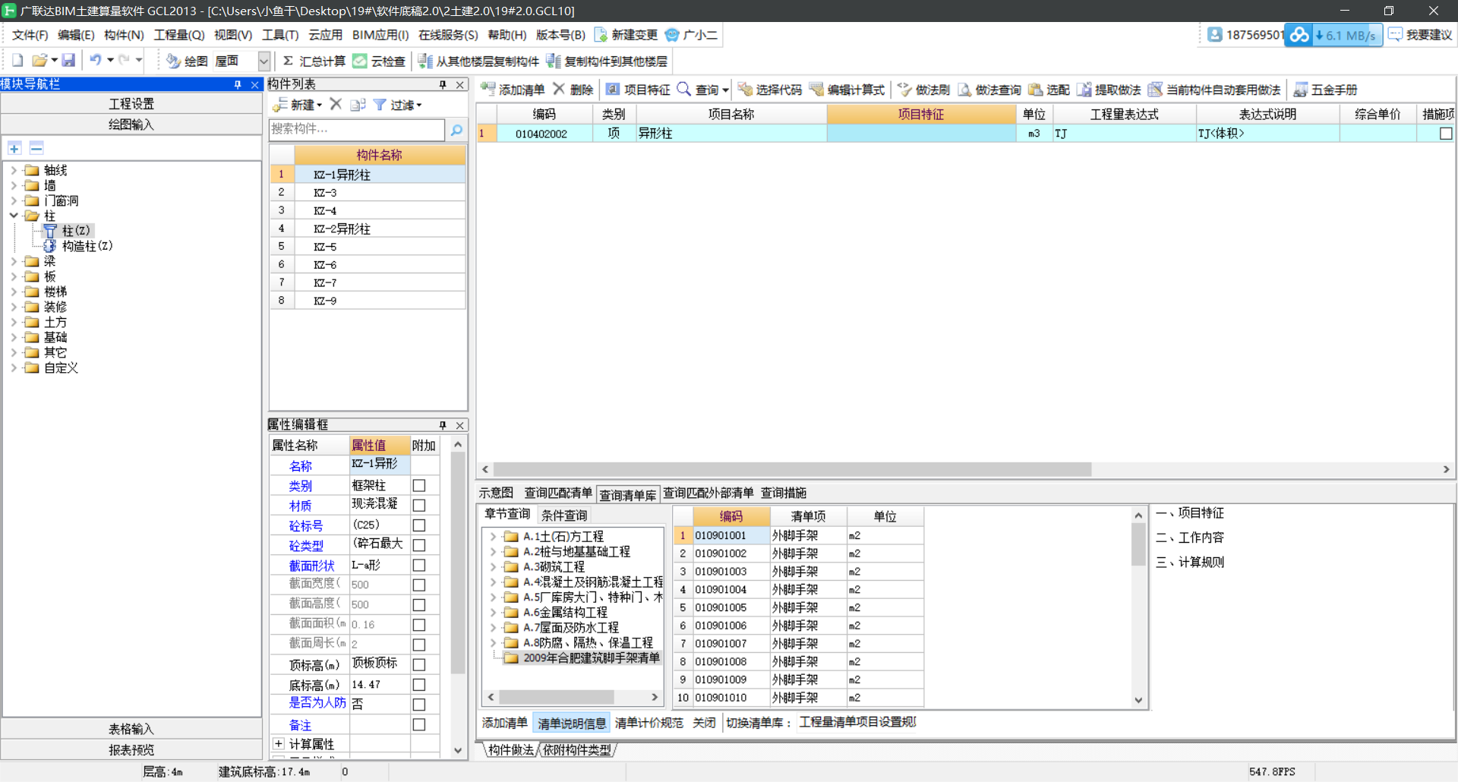This screenshot has width=1458, height=782.
Task: Switch to 查询匹配清单 tab
Action: click(558, 493)
